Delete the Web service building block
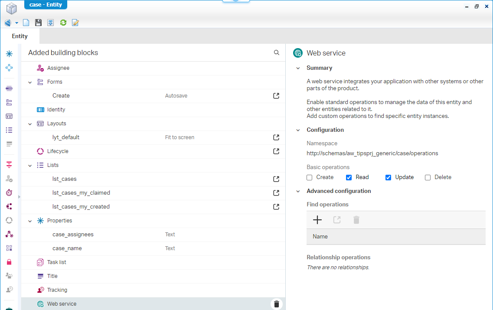This screenshot has width=493, height=310. (x=277, y=304)
